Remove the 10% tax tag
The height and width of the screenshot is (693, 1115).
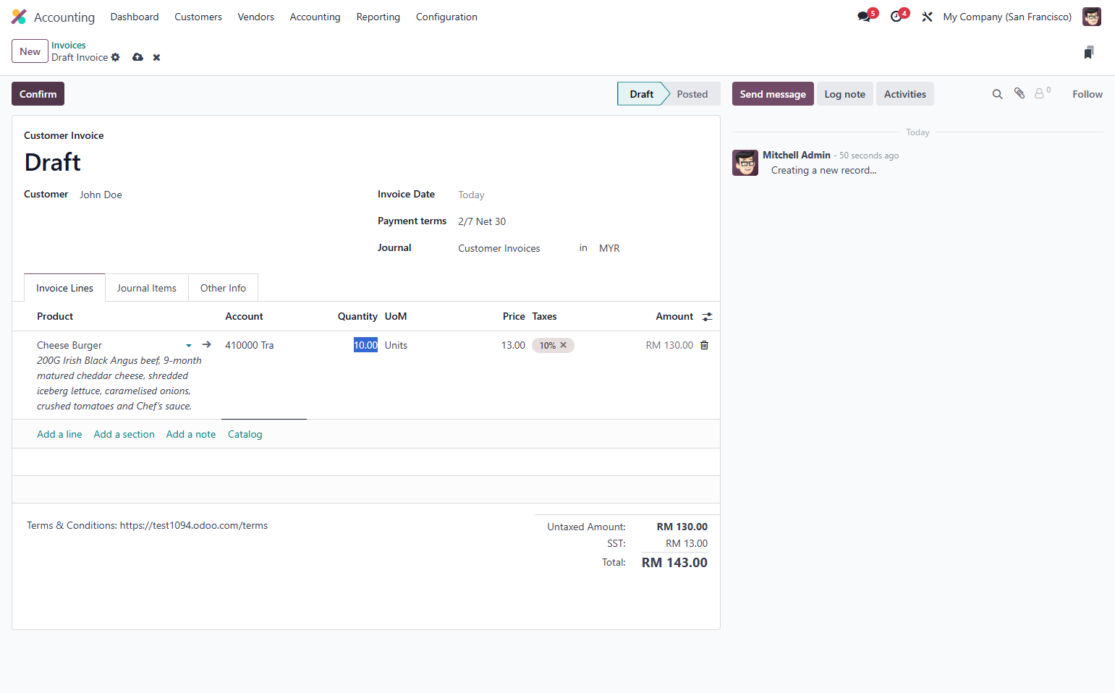point(563,345)
